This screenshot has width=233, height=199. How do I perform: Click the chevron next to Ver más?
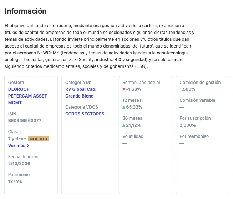pyautogui.click(x=28, y=146)
